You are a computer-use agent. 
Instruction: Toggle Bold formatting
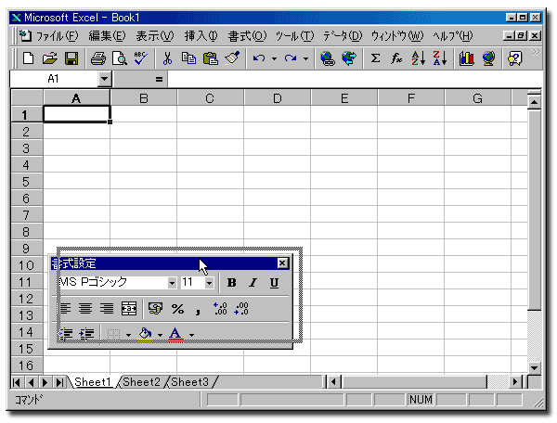231,283
